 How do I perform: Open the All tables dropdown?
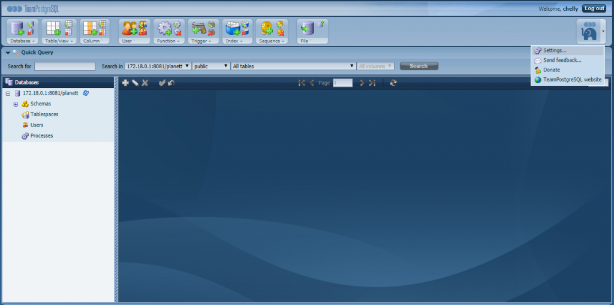pos(293,66)
